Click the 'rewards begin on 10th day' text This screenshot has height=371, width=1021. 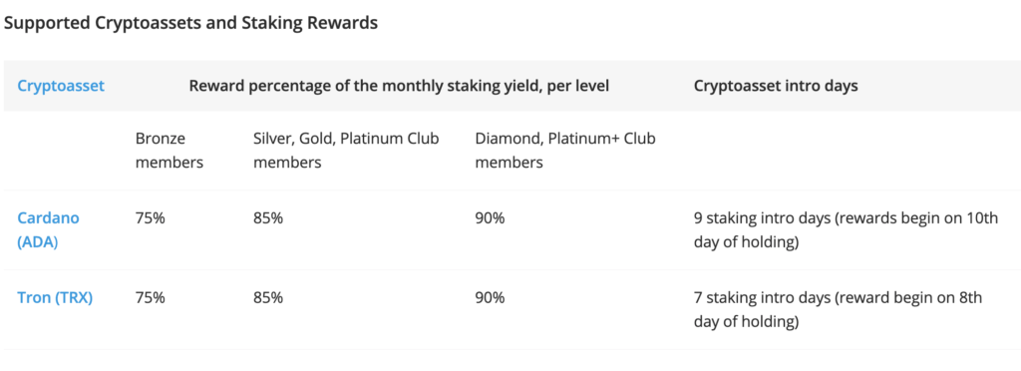[x=846, y=230]
